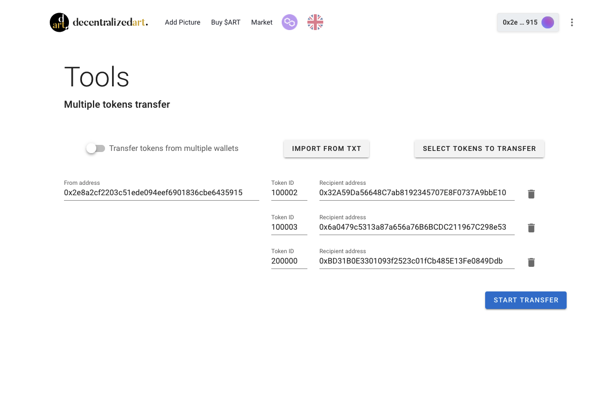Edit recipient address starting with 0x6a0479
The width and height of the screenshot is (600, 409).
[x=416, y=227]
